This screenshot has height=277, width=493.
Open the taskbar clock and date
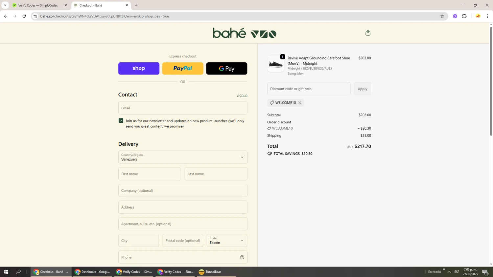click(x=470, y=272)
